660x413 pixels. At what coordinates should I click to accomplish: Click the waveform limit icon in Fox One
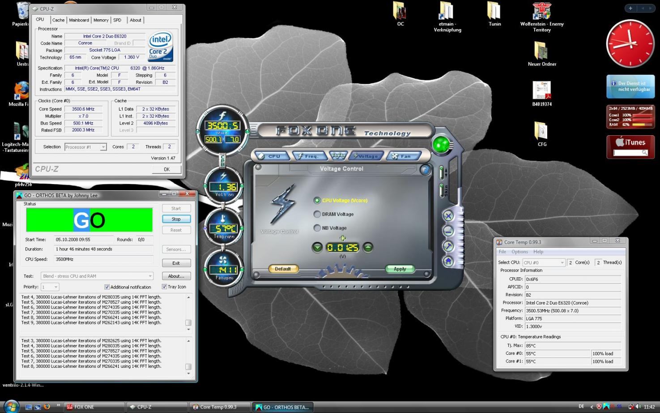(338, 155)
